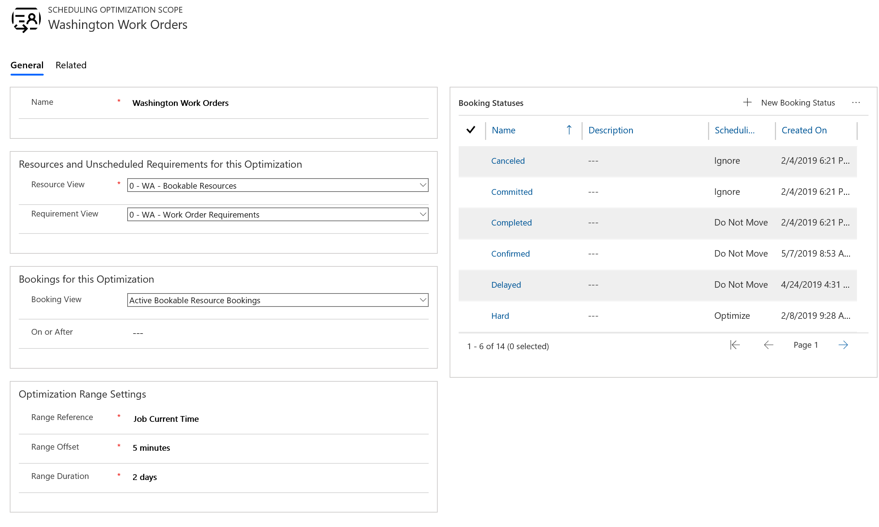Click the Canceled booking status link

coord(507,160)
